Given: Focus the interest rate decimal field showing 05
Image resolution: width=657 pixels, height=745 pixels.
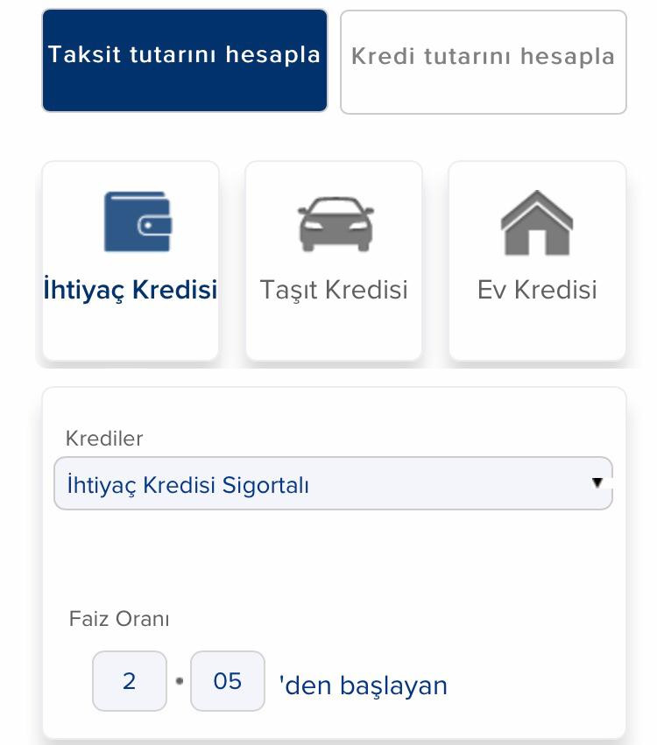Looking at the screenshot, I should [228, 681].
